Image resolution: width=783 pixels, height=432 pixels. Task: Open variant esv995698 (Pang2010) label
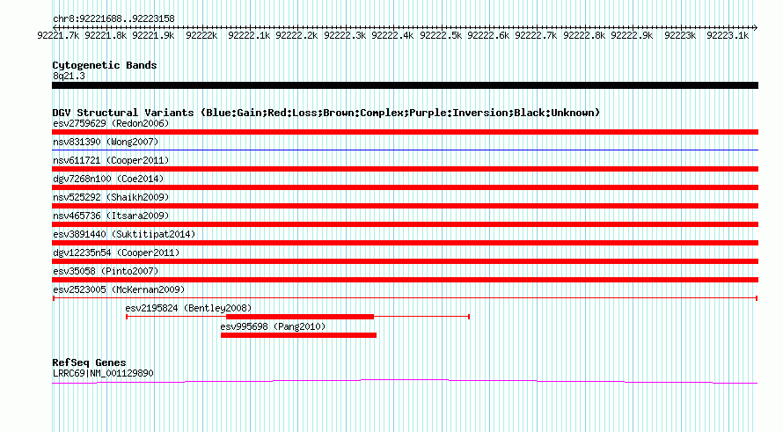[273, 326]
